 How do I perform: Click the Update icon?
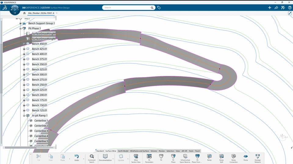[x=121, y=156]
